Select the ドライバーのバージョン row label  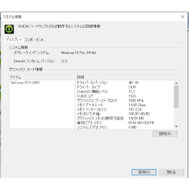[x=92, y=83]
